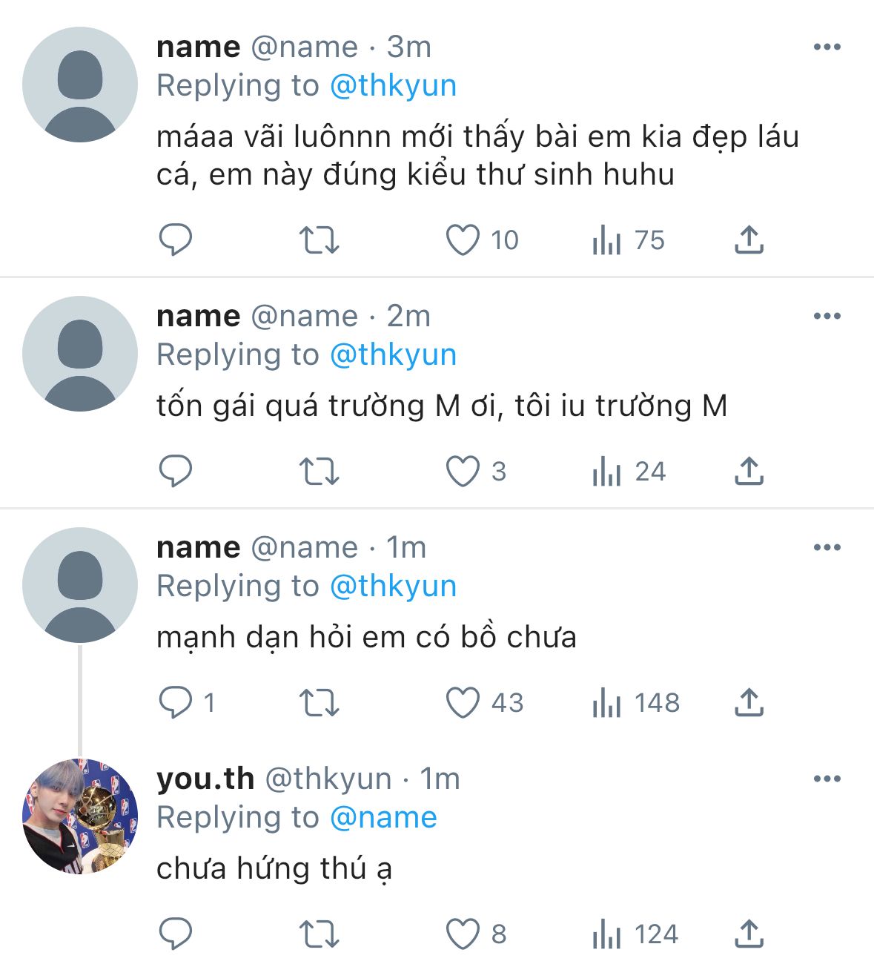Retweet the 'máaa vãi luônnn' tweet
The image size is (874, 964).
click(x=319, y=240)
